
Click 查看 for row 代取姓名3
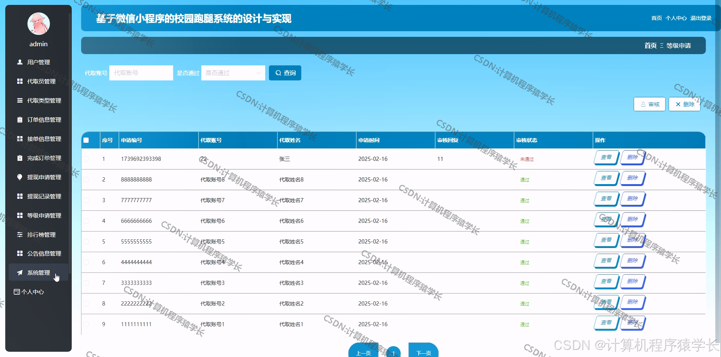click(606, 281)
